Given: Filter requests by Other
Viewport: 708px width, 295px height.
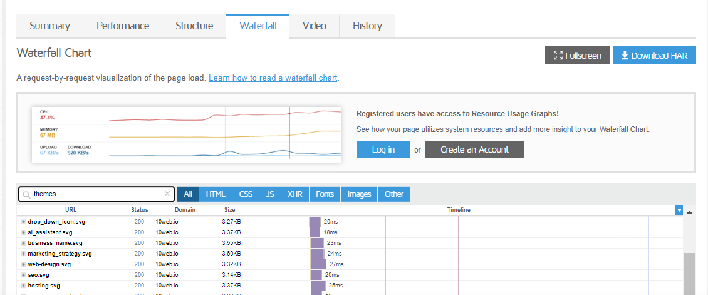Looking at the screenshot, I should point(393,194).
